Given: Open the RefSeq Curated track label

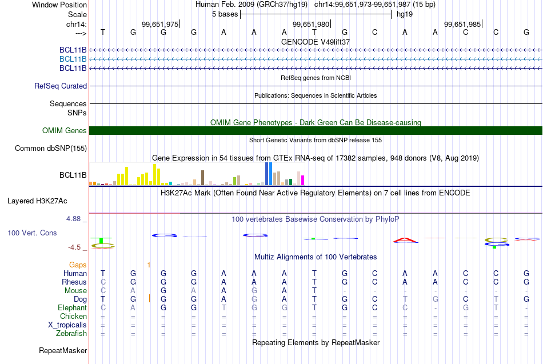Looking at the screenshot, I should [x=60, y=86].
